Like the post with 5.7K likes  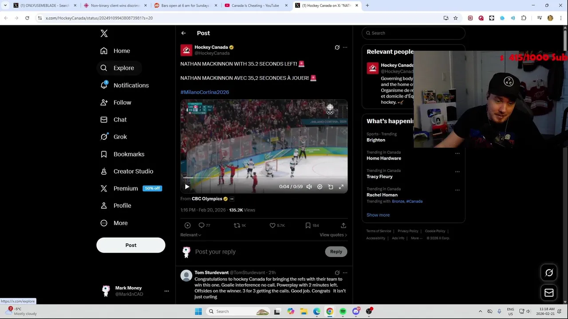(x=277, y=226)
